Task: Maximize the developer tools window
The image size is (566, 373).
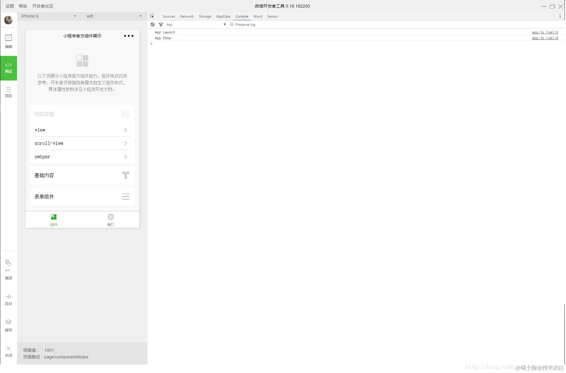Action: tap(552, 6)
